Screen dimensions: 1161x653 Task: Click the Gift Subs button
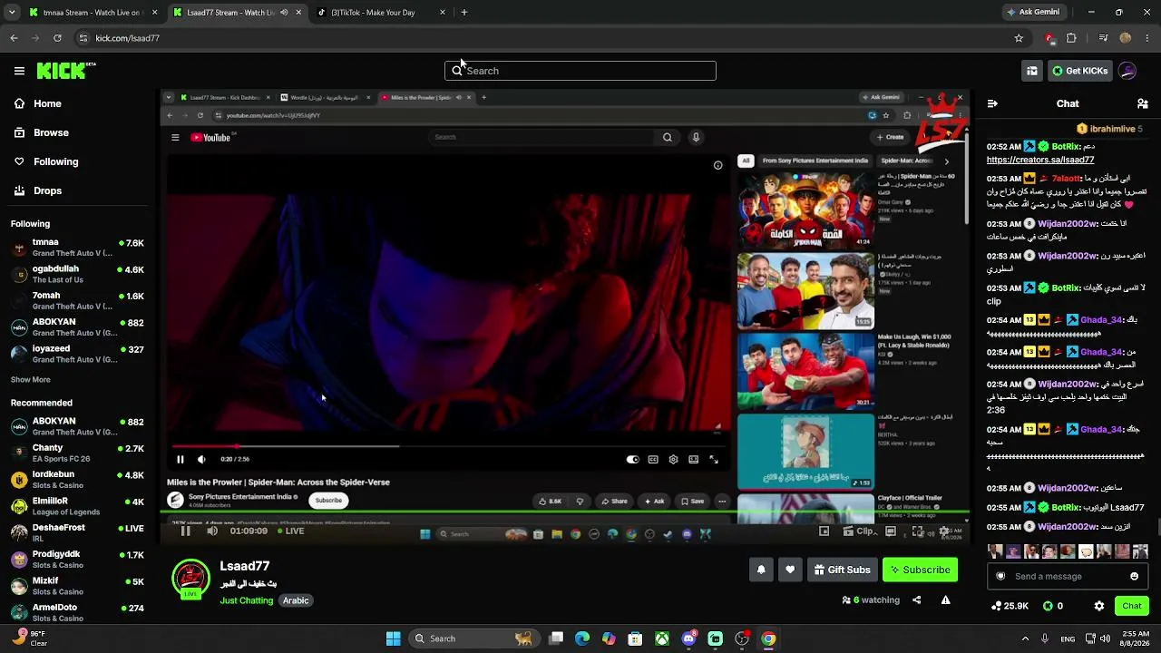click(842, 570)
